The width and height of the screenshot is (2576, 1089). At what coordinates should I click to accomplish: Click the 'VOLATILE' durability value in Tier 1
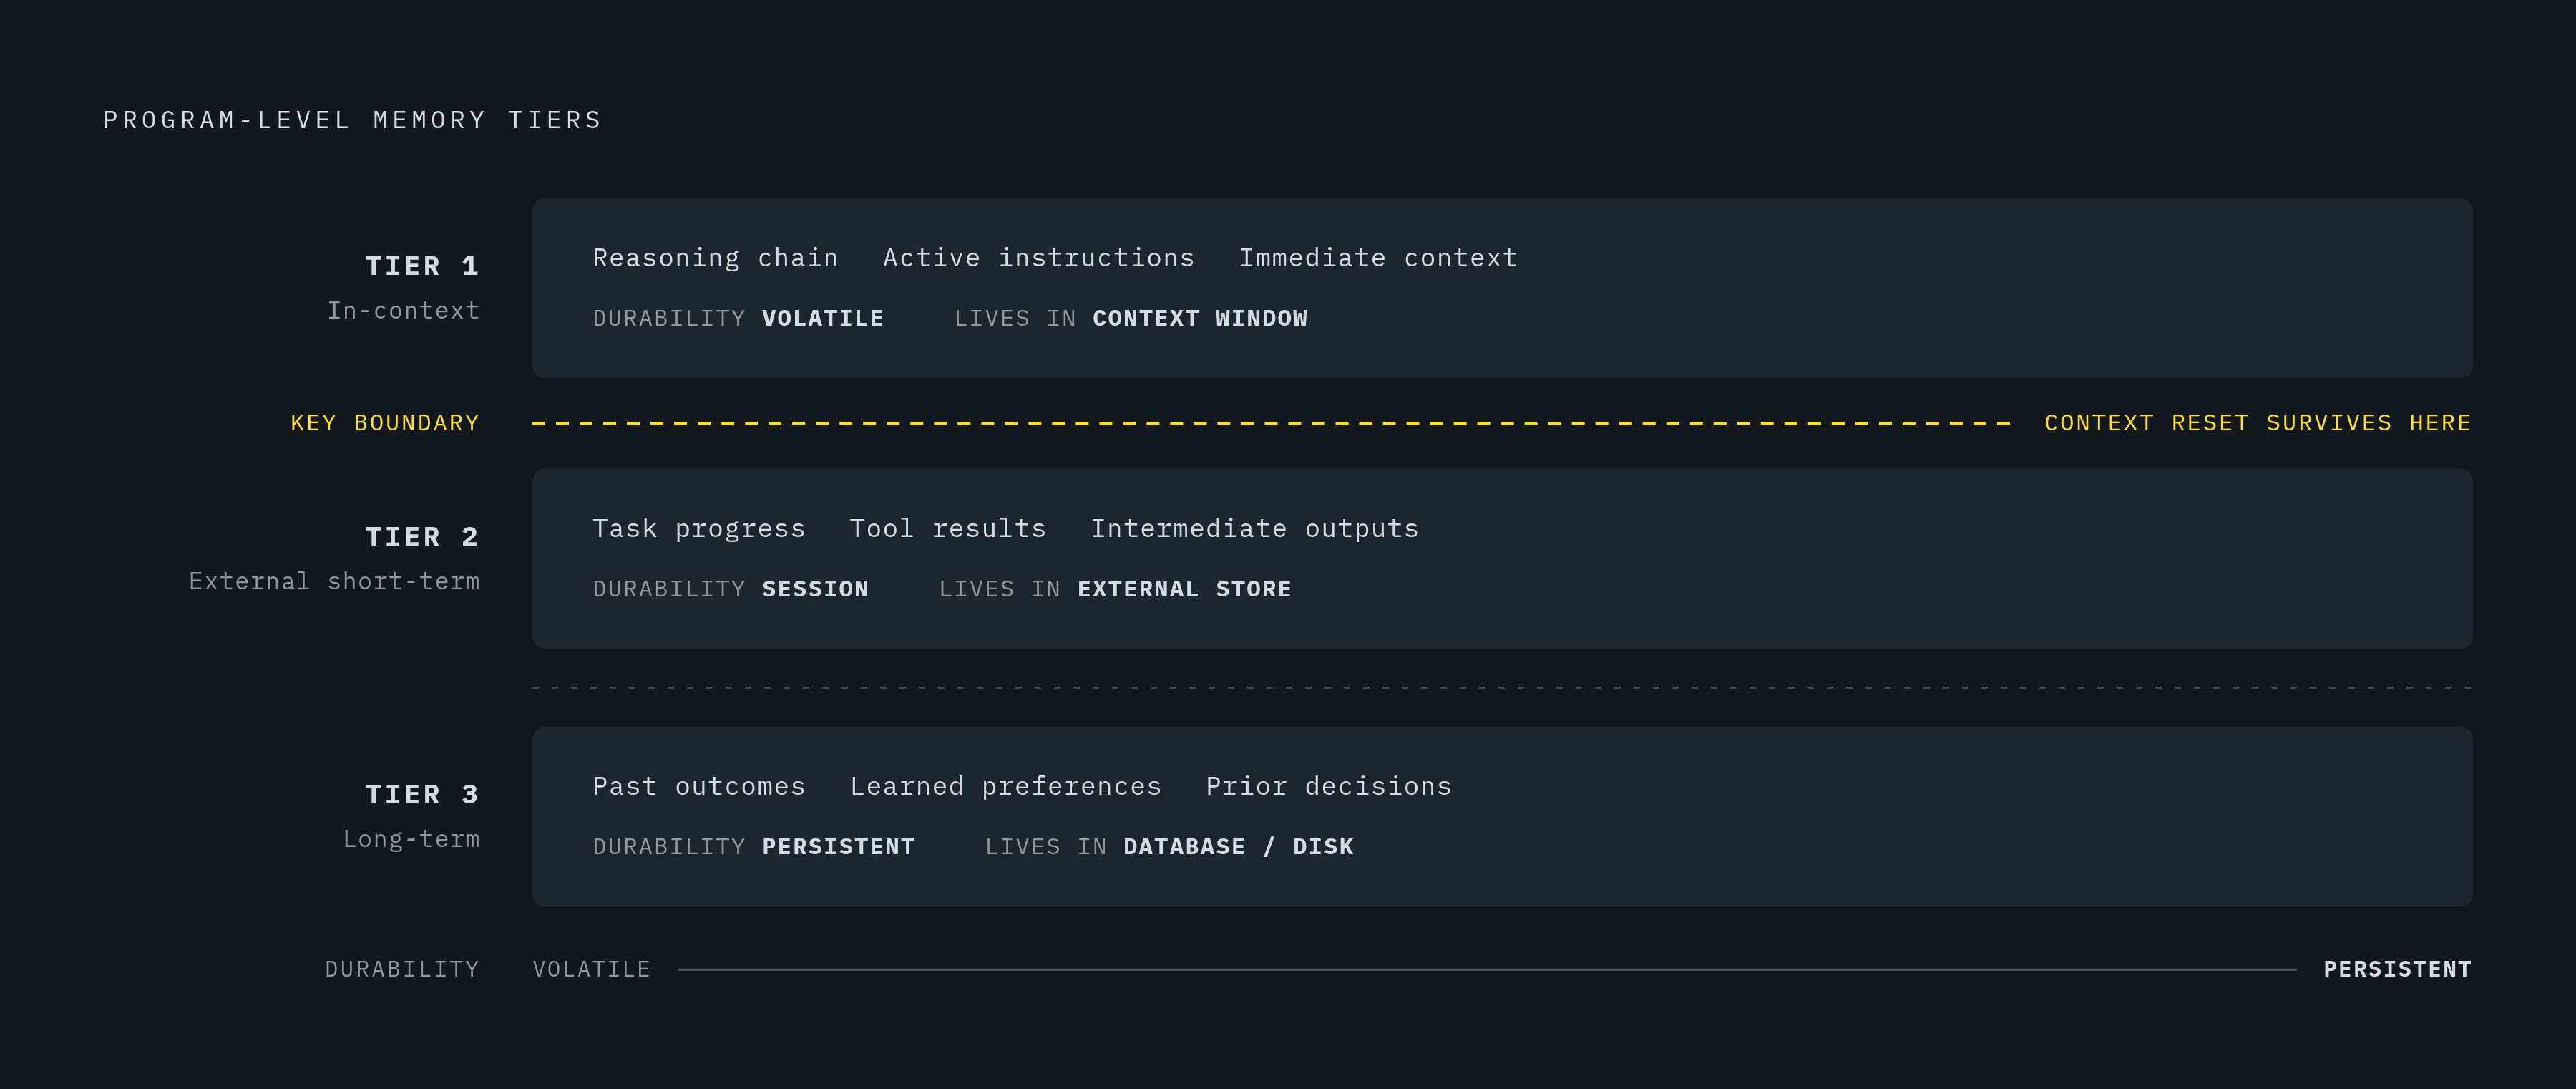823,319
